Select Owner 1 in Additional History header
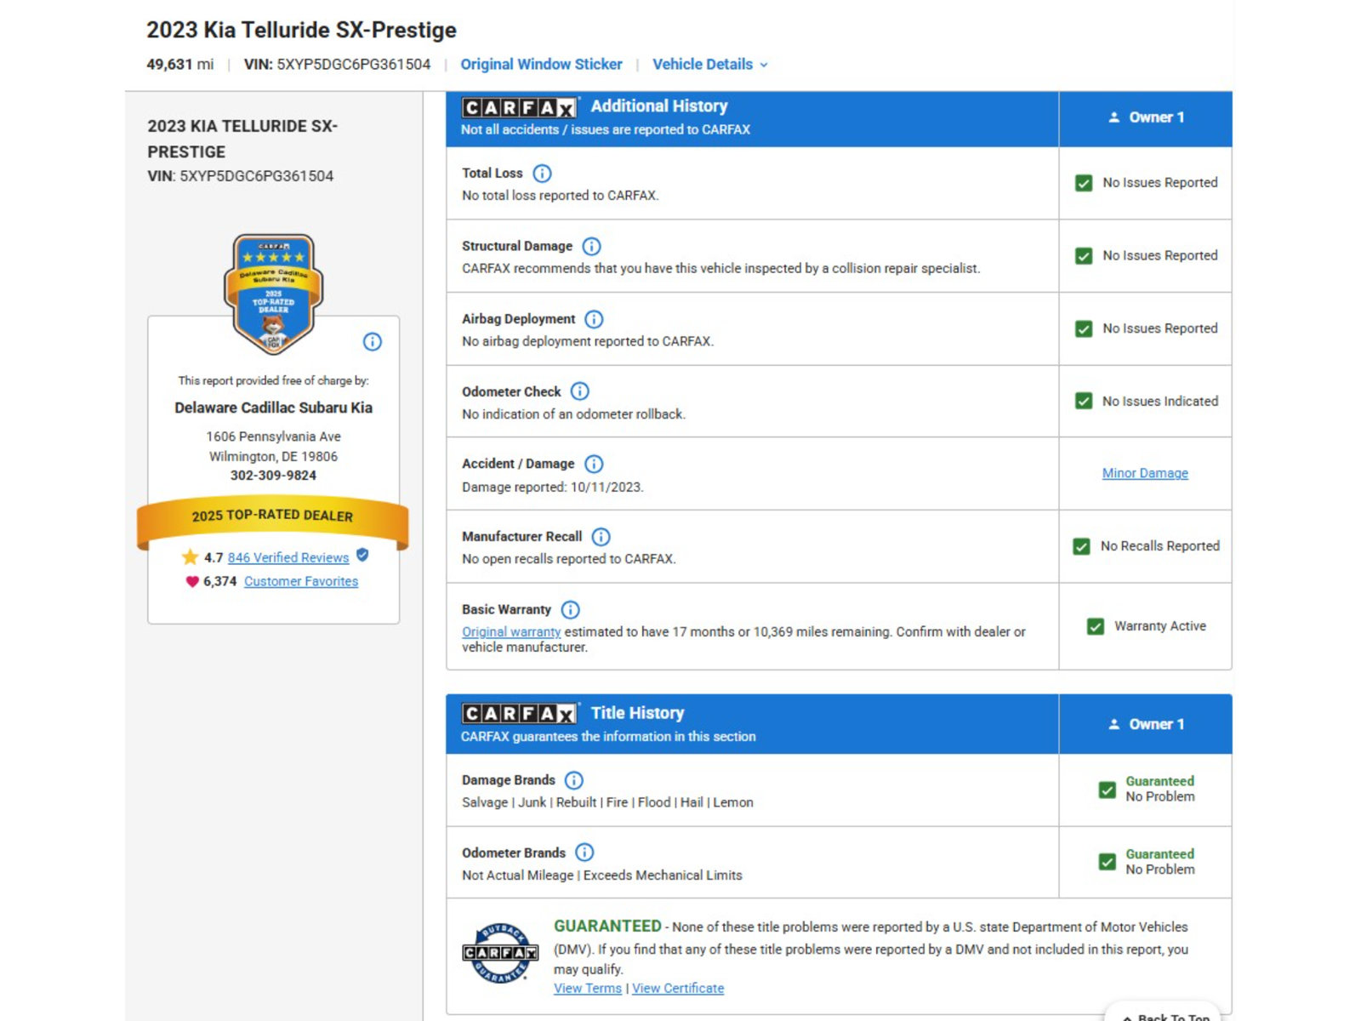The width and height of the screenshot is (1361, 1021). 1146,118
